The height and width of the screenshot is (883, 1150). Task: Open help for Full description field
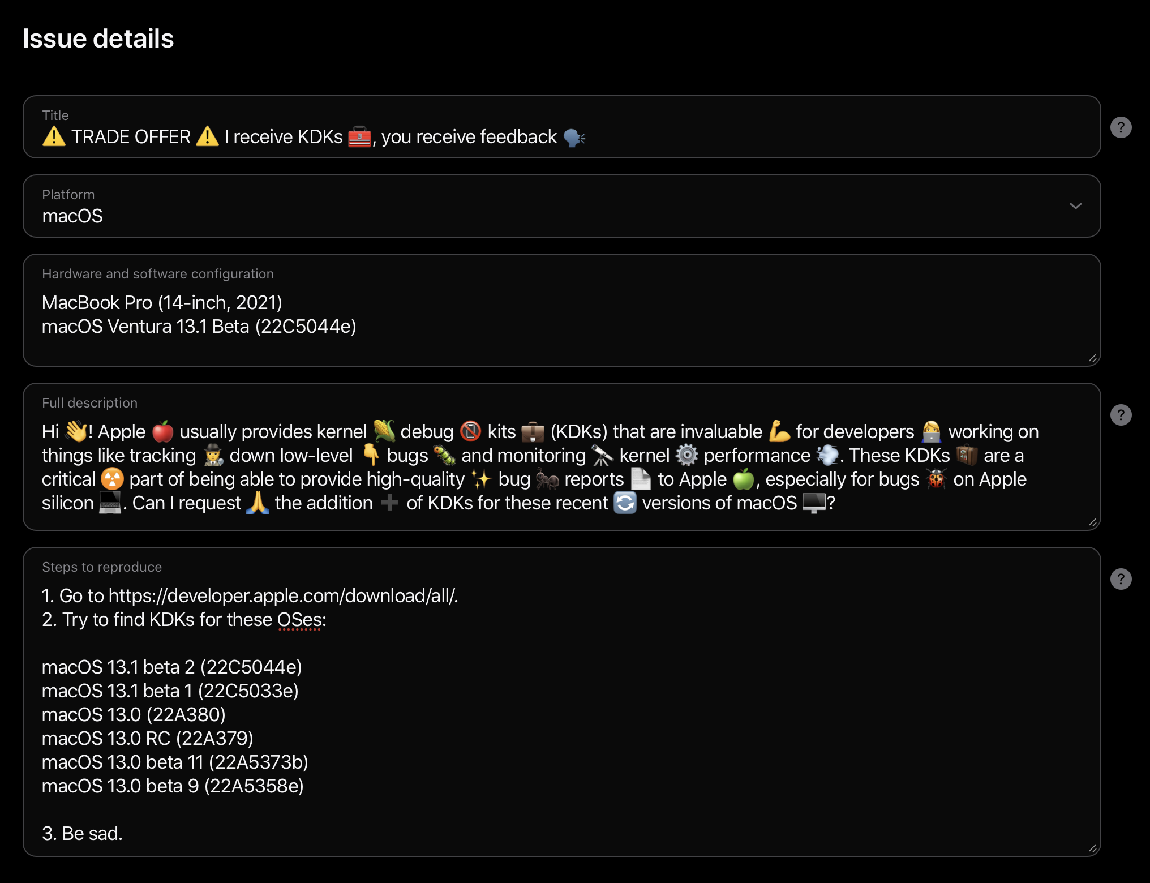(x=1121, y=415)
